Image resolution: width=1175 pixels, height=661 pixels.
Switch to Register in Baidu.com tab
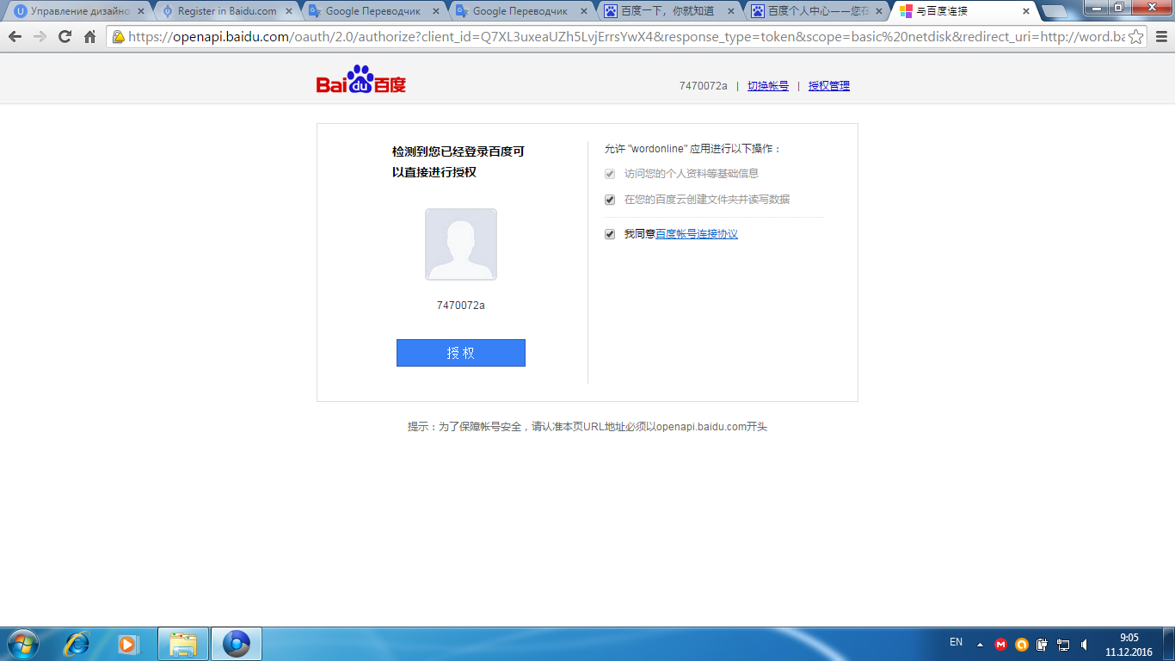(227, 11)
